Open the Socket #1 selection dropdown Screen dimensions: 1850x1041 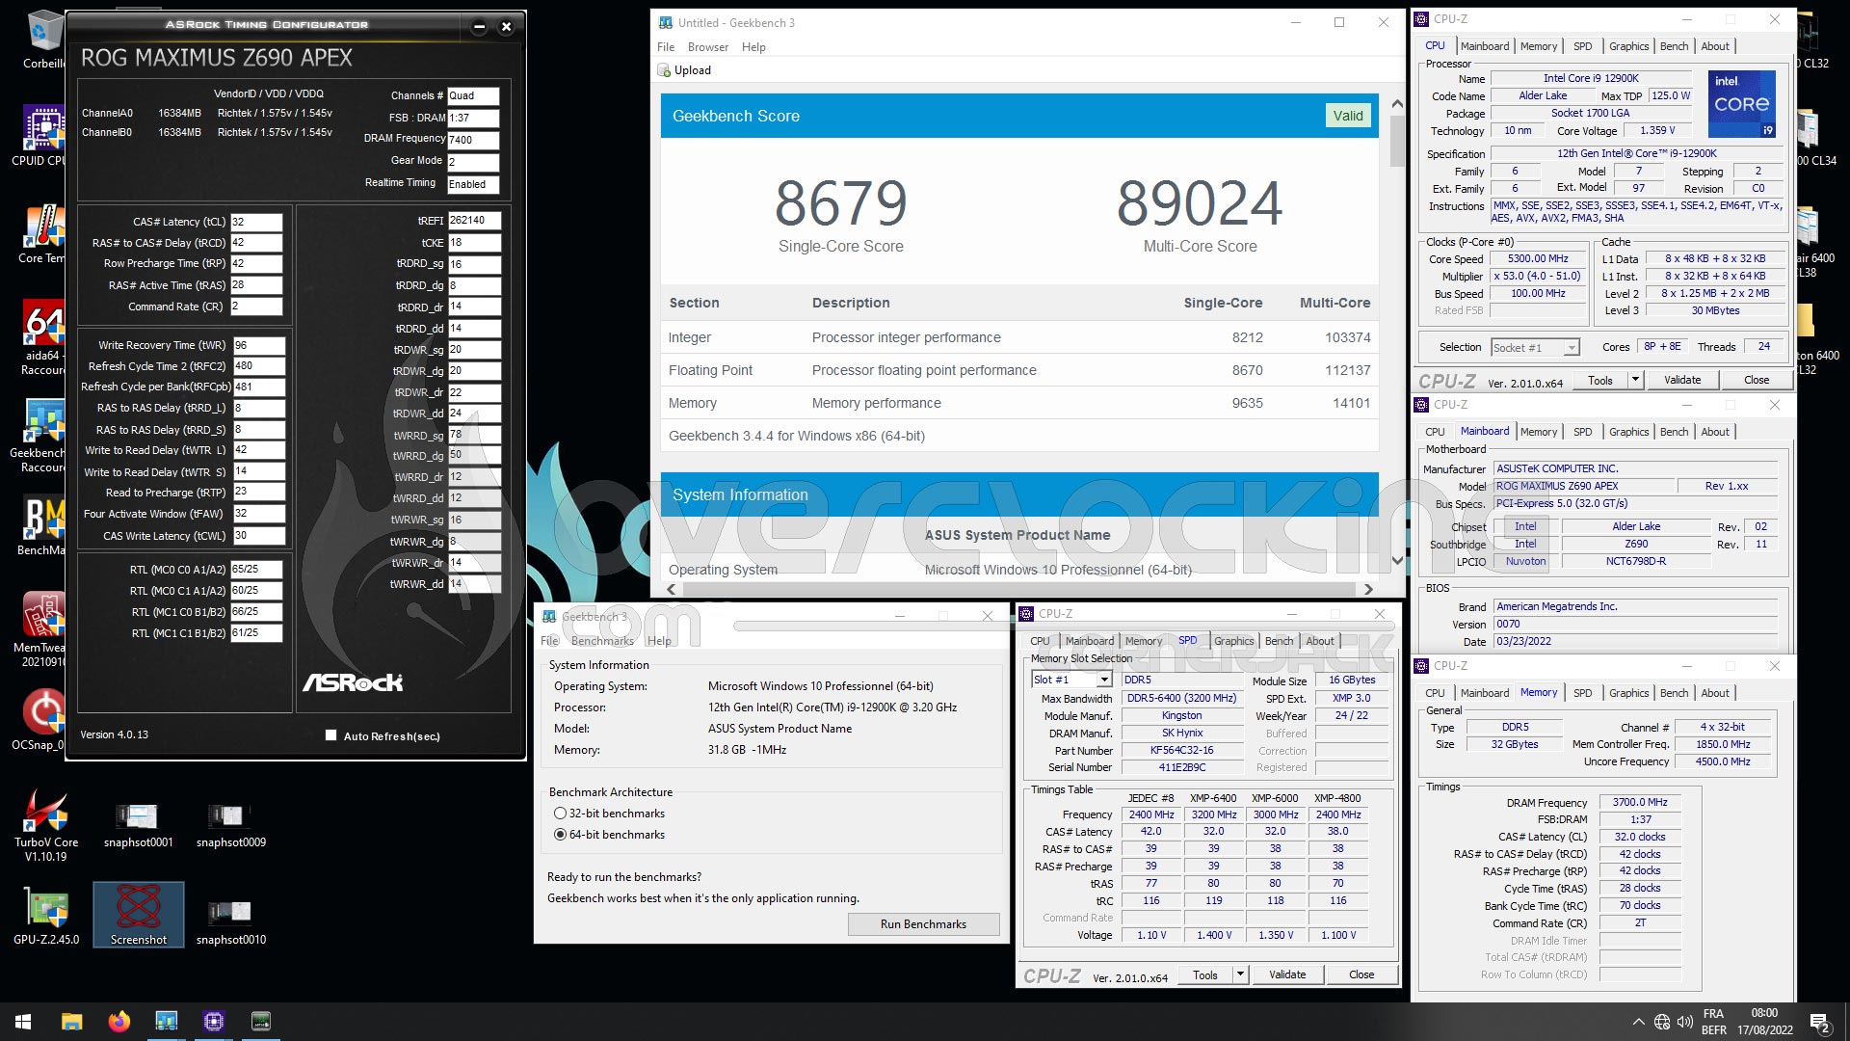pos(1535,348)
